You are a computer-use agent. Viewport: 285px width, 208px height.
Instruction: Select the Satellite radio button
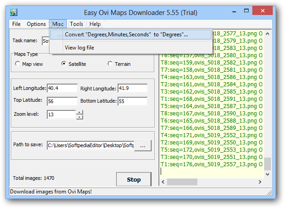click(64, 64)
